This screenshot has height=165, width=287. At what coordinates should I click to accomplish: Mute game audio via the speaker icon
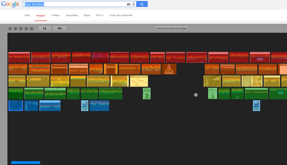pyautogui.click(x=60, y=28)
